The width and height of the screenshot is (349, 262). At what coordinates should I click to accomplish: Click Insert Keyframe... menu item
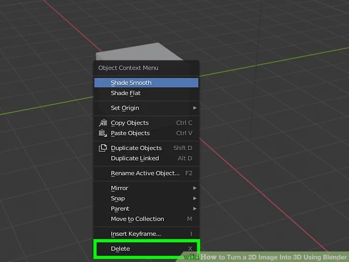click(x=136, y=234)
